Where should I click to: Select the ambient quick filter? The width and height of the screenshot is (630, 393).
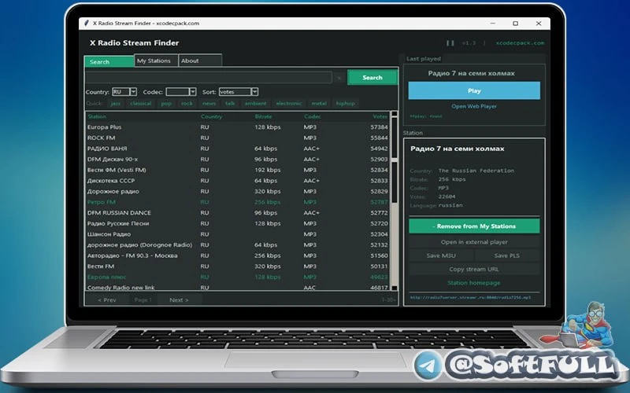[x=255, y=104]
